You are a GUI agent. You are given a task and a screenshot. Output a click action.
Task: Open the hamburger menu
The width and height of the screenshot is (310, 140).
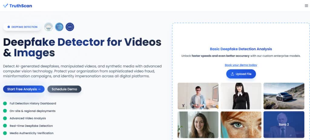[x=306, y=6]
